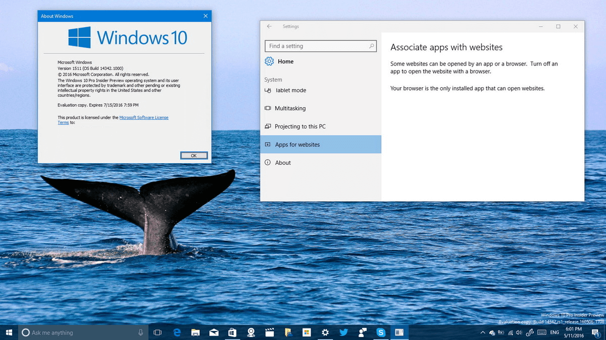This screenshot has width=606, height=340.
Task: Click the Evaluation copy expiry text
Action: pos(98,105)
